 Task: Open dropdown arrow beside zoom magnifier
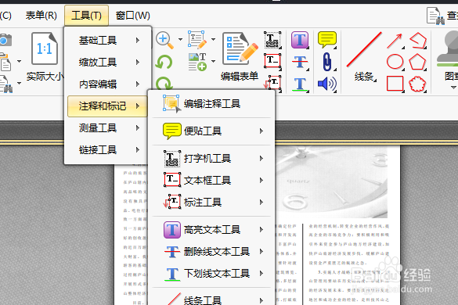click(x=180, y=39)
